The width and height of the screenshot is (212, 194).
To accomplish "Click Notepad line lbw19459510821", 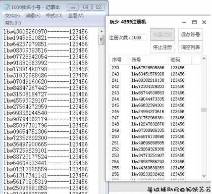I will pyautogui.click(x=45, y=38).
